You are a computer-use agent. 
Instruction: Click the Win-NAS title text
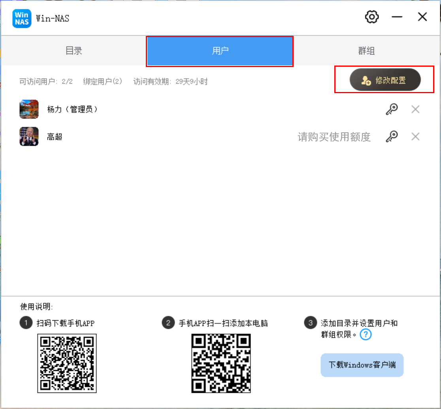(53, 19)
